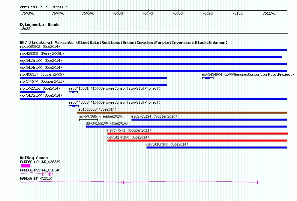The height and width of the screenshot is (201, 297).
Task: Click the 76060k ruler position
Action: pos(118,13)
